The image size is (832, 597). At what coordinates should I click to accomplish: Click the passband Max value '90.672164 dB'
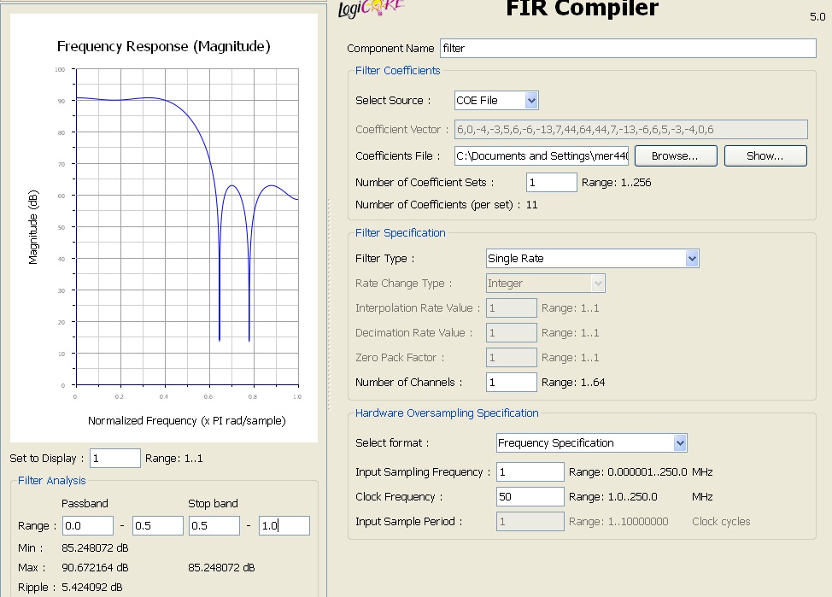[x=95, y=567]
